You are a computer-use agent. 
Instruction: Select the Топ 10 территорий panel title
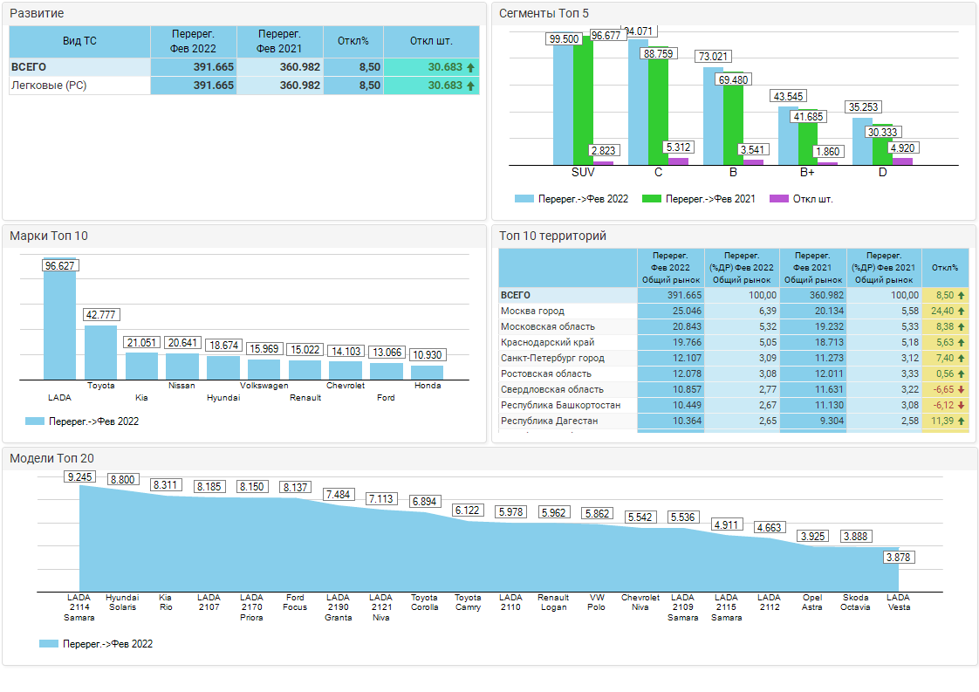point(552,236)
